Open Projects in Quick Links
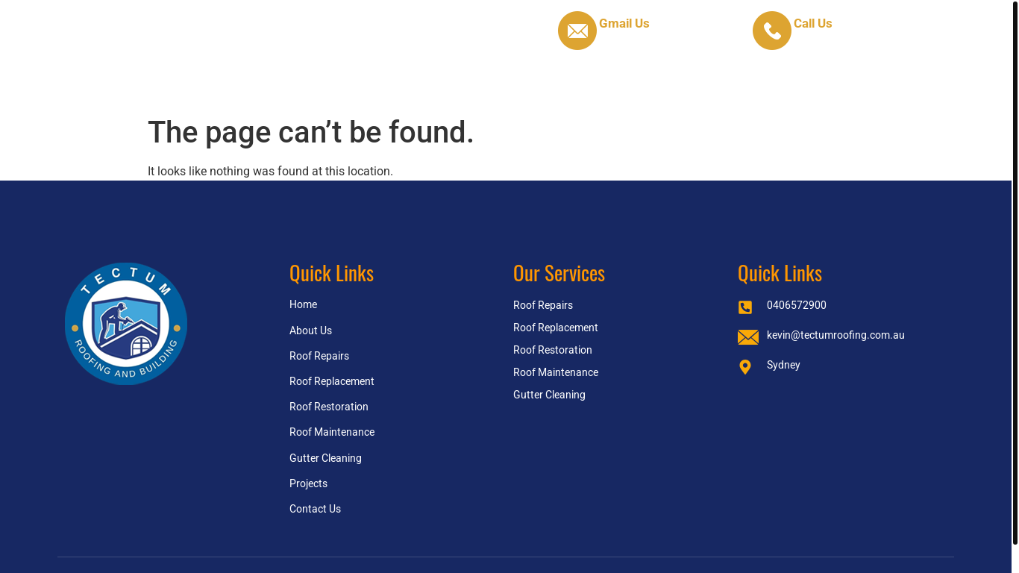Screen dimensions: 1019x573 click(x=308, y=483)
